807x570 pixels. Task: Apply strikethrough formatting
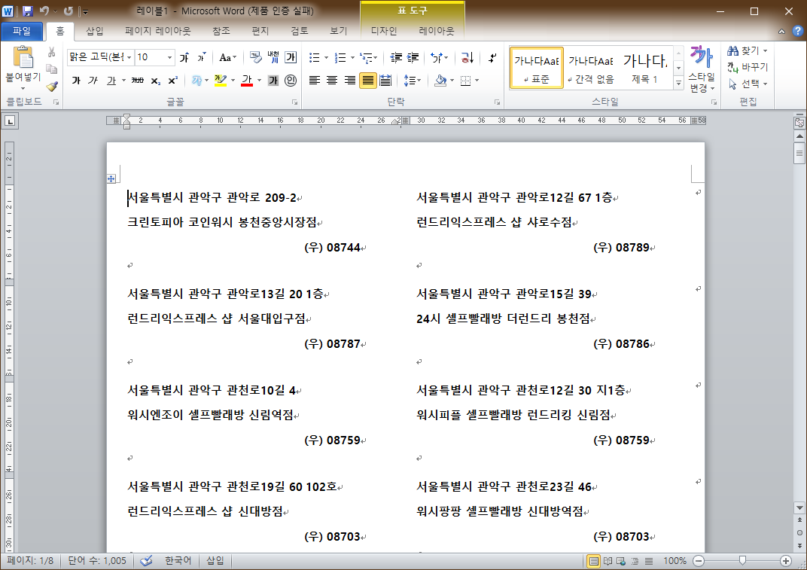pos(138,81)
